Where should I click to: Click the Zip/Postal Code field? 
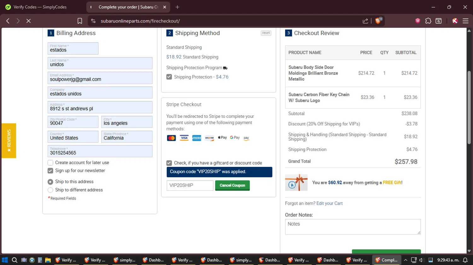point(73,122)
